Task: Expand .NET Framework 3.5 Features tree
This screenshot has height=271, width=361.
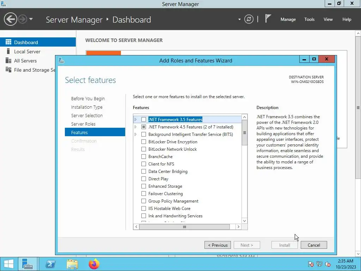Action: (x=136, y=119)
